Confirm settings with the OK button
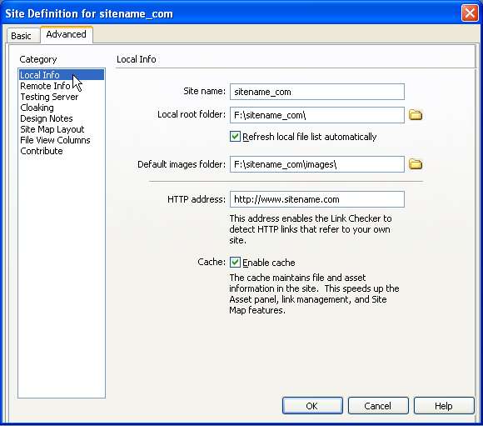Viewport: 483px width, 426px height. pos(312,406)
